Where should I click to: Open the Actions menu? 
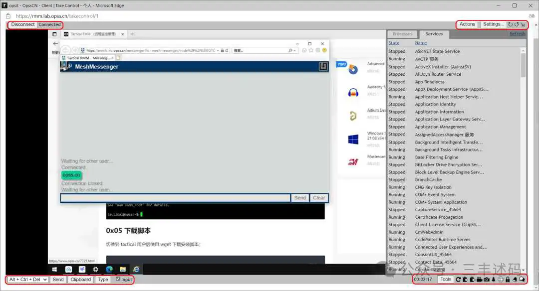click(467, 24)
